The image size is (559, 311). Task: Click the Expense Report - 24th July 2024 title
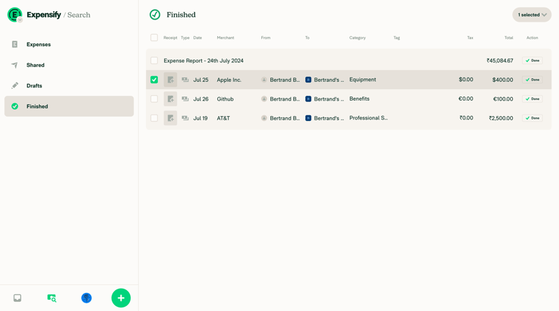(x=203, y=61)
